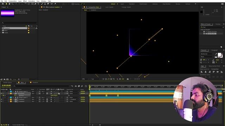The width and height of the screenshot is (225, 126).
Task: Click the Gradient breadcrumb in viewer
Action: pyautogui.click(x=94, y=10)
